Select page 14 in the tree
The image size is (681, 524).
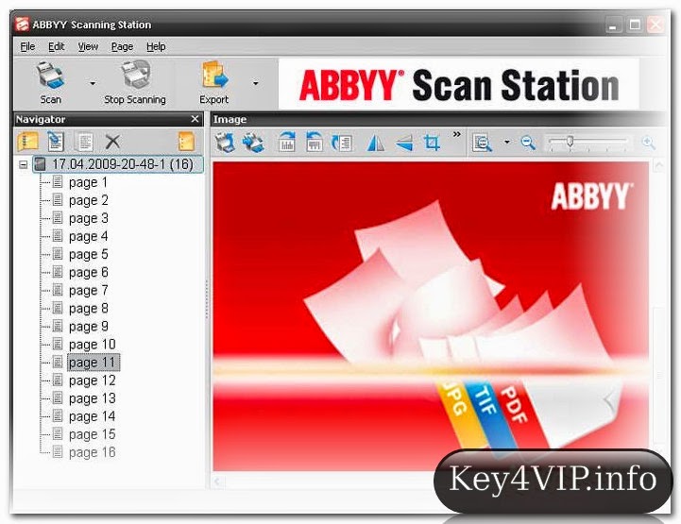[92, 416]
